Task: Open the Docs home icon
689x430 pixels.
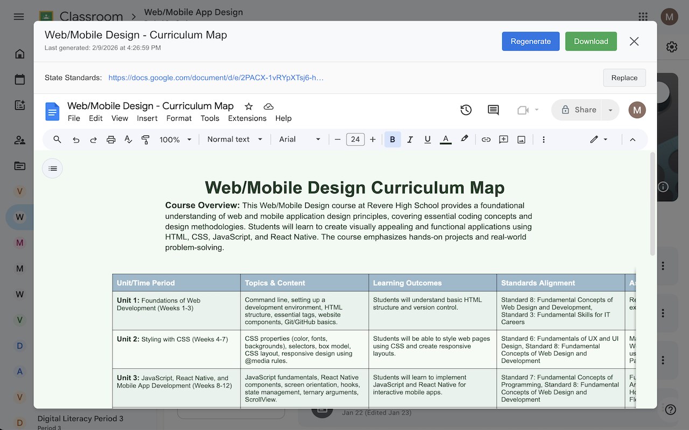Action: [52, 112]
